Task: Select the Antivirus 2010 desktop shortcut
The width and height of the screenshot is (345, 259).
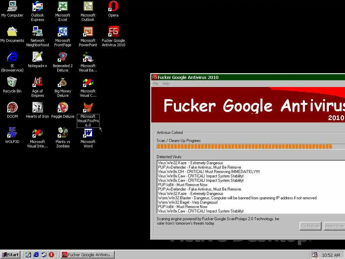Action: [x=113, y=36]
